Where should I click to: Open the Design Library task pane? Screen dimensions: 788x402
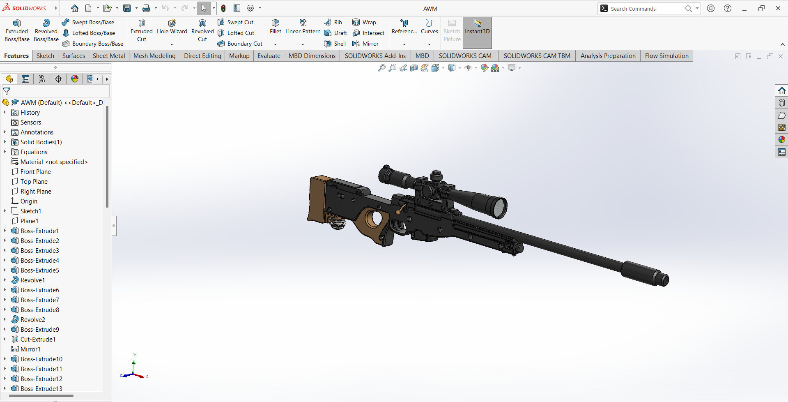[781, 103]
